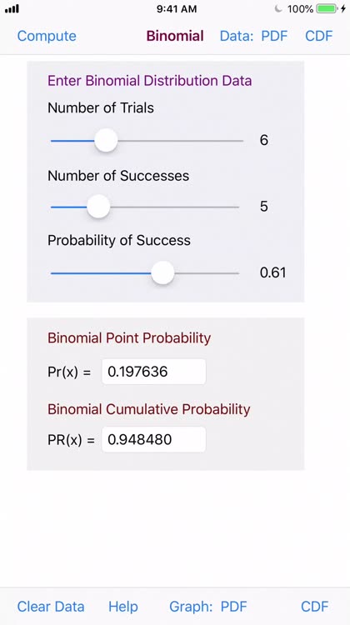Tap the right end of the Successes slider track
The height and width of the screenshot is (625, 350).
coord(236,207)
